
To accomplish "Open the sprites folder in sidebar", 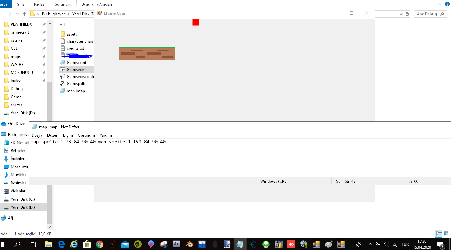I will pos(17,105).
